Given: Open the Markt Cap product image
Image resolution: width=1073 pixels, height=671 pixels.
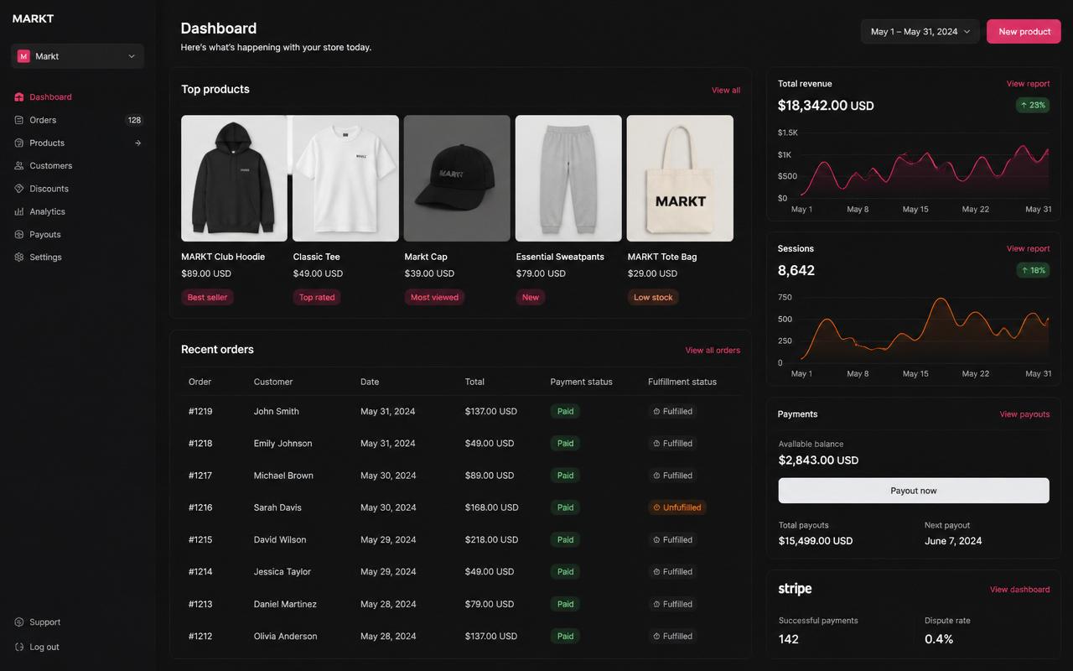Looking at the screenshot, I should point(457,179).
